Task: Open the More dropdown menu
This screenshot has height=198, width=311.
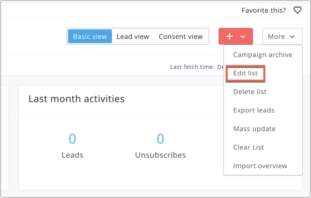Action: coord(282,37)
